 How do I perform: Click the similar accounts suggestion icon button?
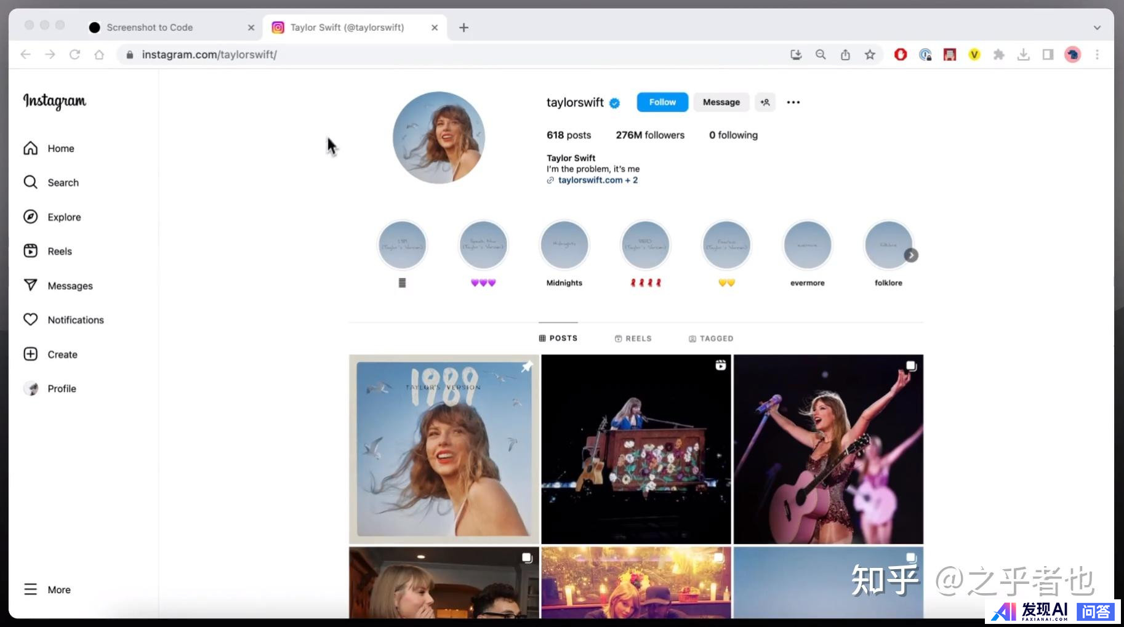(765, 102)
